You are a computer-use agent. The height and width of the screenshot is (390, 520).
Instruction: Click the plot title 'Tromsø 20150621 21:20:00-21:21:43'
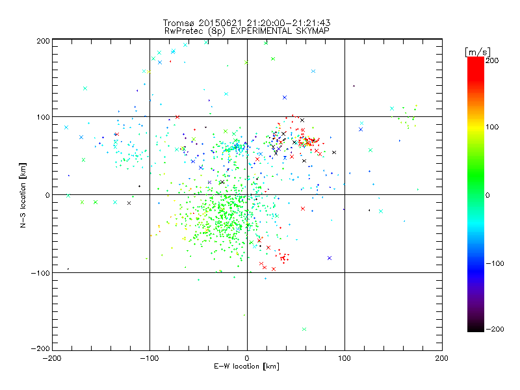246,23
